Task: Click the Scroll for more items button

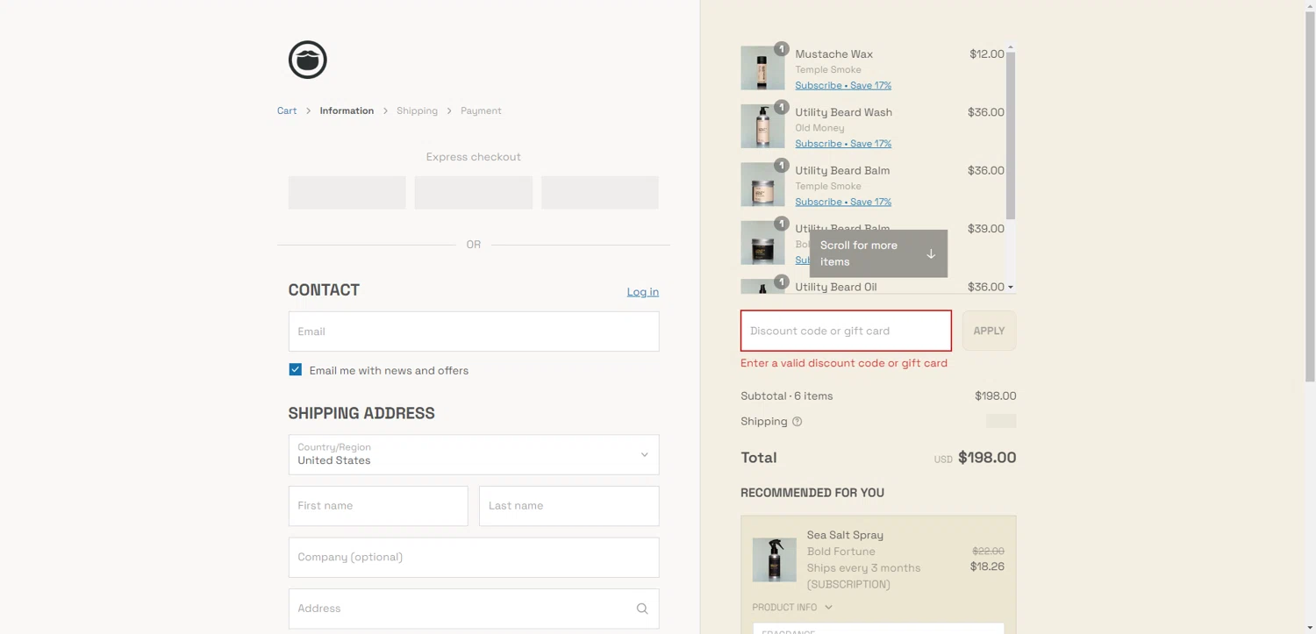Action: click(x=878, y=253)
